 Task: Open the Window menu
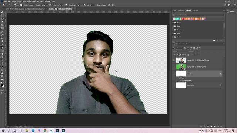point(48,1)
